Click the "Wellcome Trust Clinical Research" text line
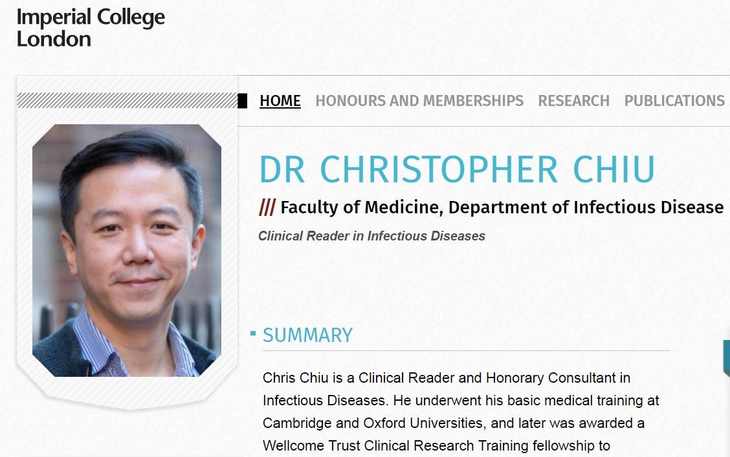This screenshot has height=457, width=730. point(436,446)
